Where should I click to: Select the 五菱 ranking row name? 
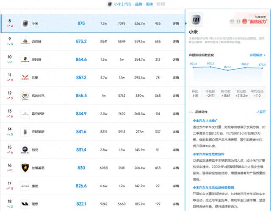point(36,78)
